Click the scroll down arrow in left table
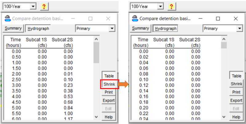 pos(97,117)
